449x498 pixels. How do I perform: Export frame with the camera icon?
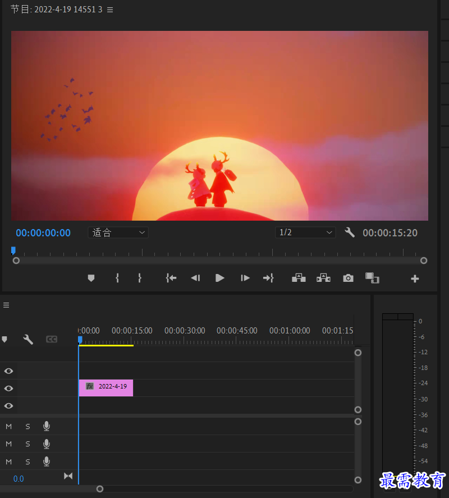point(348,278)
